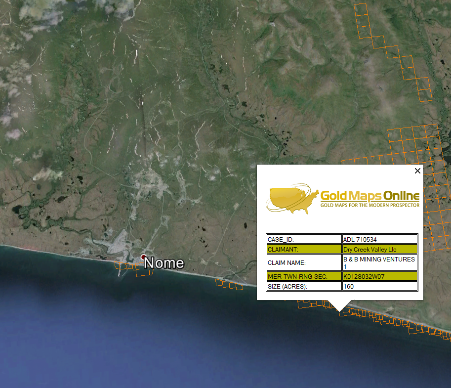Click the CLAIM NAME: label cell
This screenshot has height=388, width=451.
pos(304,263)
